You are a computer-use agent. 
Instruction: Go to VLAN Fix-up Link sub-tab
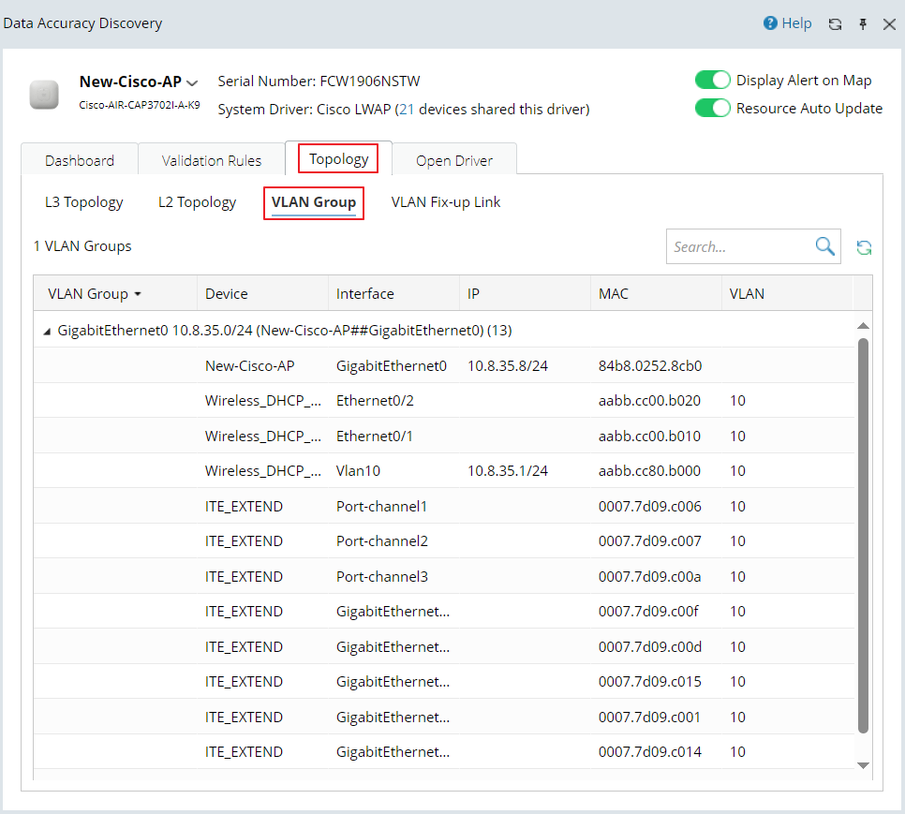point(446,202)
